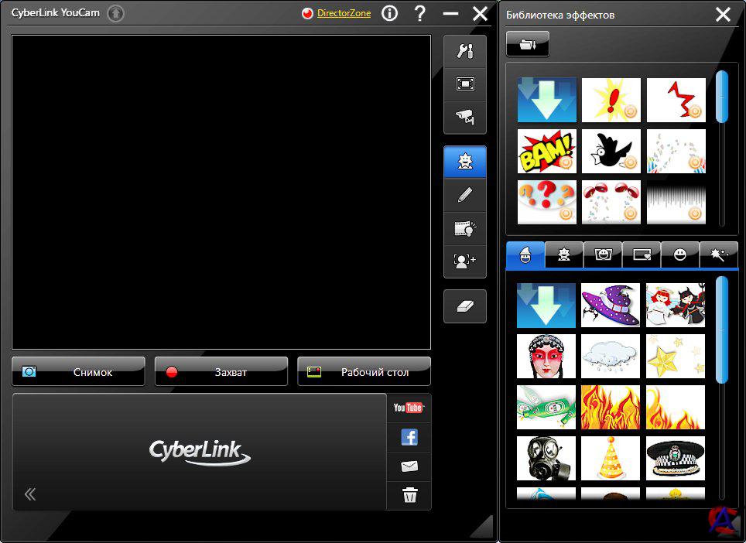Apply the police officer cap gadget
Screen dimensions: 746x543
(675, 459)
